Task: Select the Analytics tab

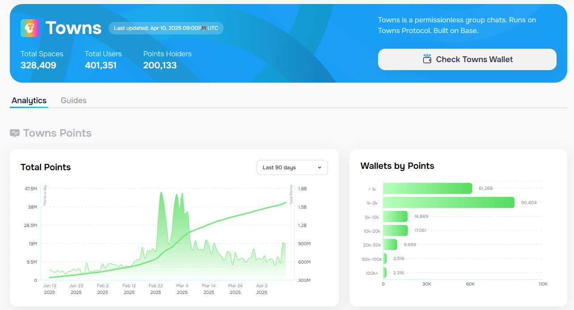Action: 29,101
